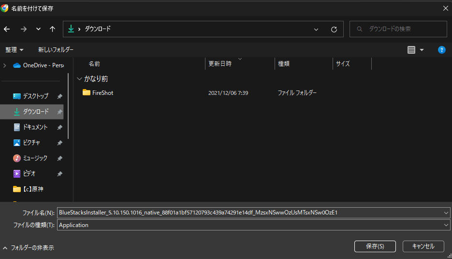Open help with the blue question icon
Image resolution: width=452 pixels, height=259 pixels.
442,50
